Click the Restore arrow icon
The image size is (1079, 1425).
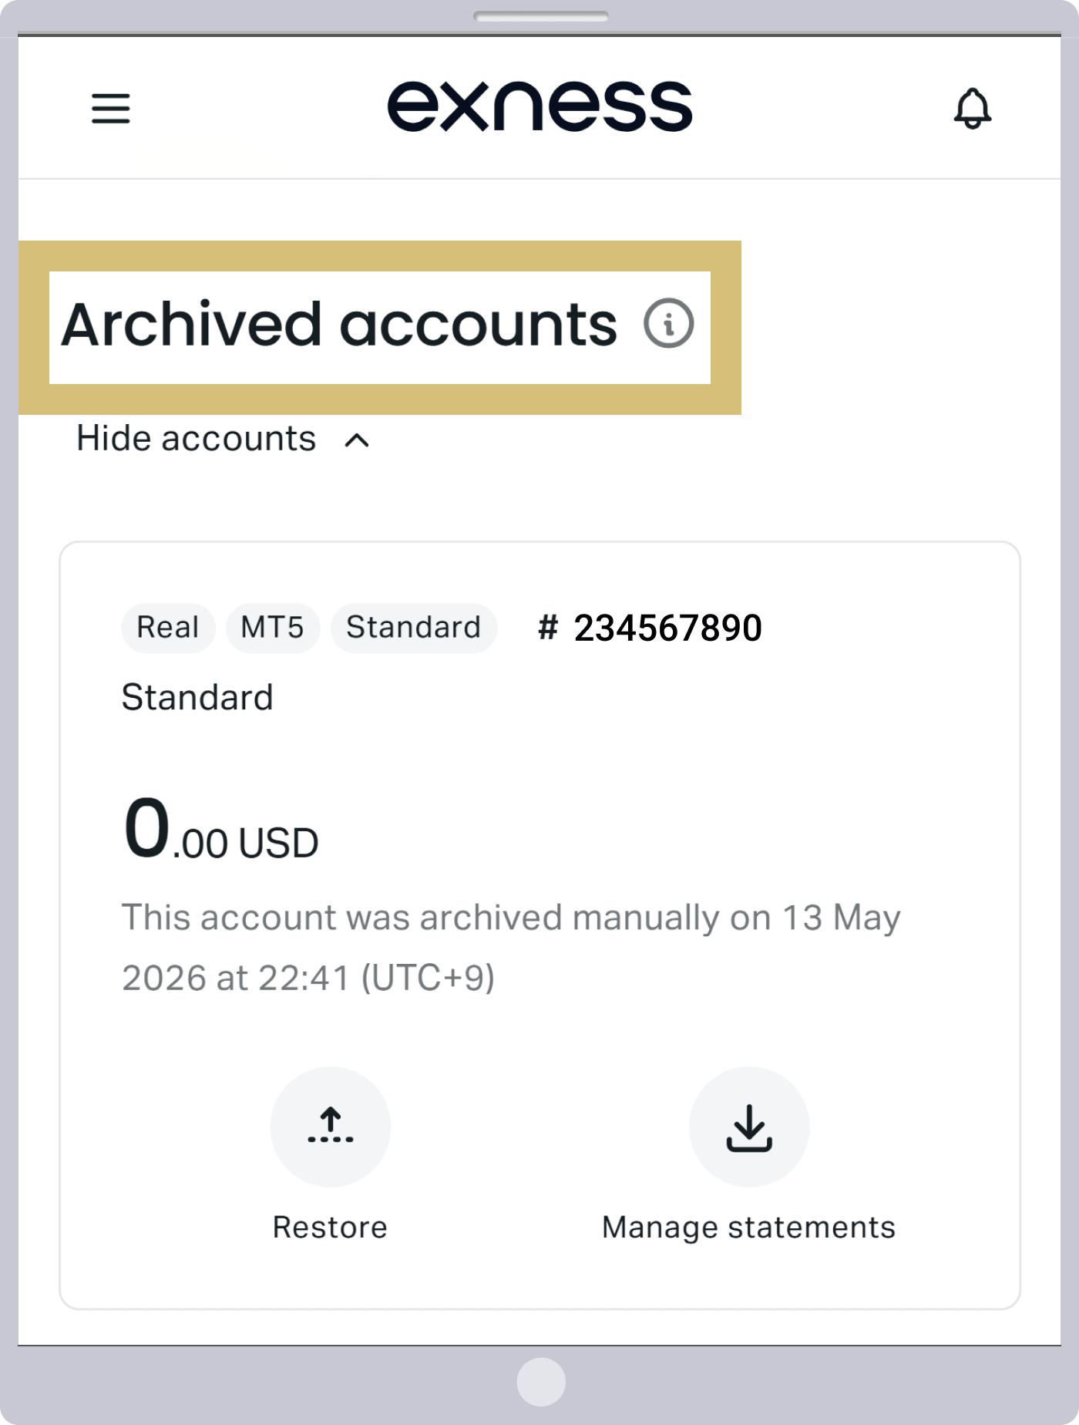(331, 1127)
